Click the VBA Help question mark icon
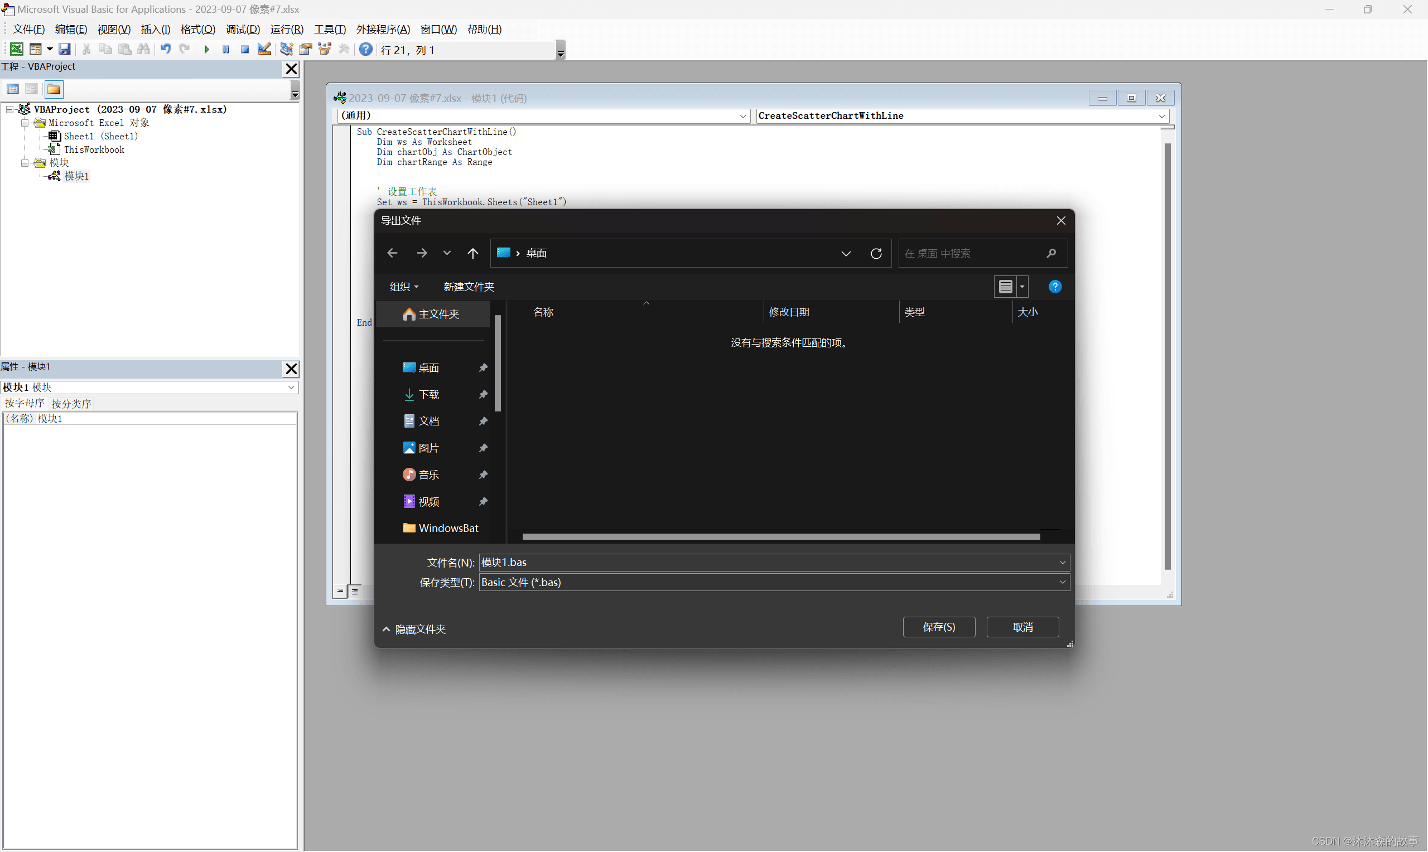The width and height of the screenshot is (1428, 852). (x=366, y=50)
